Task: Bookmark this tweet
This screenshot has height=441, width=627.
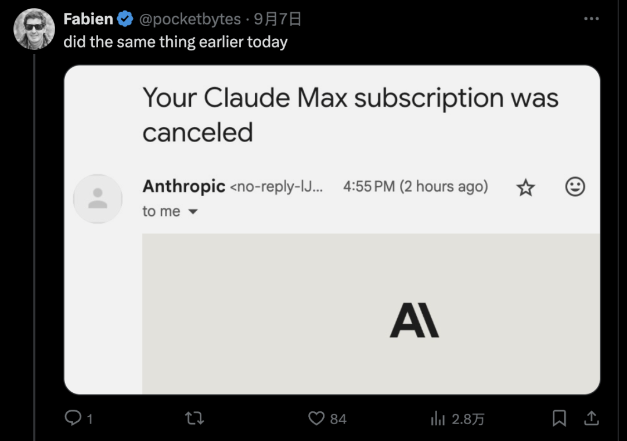Action: click(559, 418)
